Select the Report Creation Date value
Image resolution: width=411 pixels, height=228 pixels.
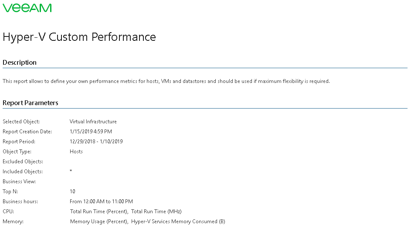pyautogui.click(x=91, y=131)
